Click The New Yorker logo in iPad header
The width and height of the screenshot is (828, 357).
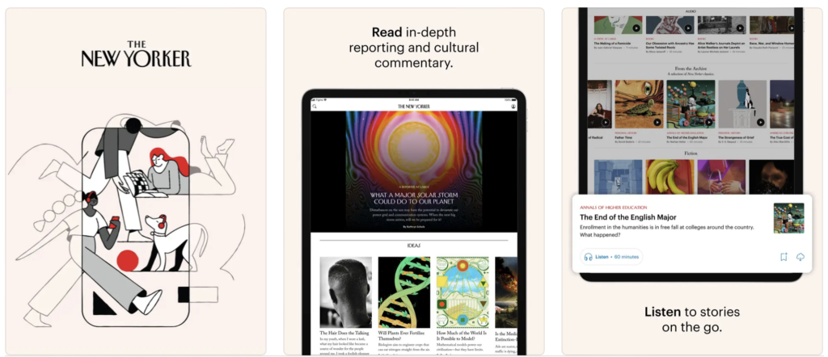[x=414, y=107]
